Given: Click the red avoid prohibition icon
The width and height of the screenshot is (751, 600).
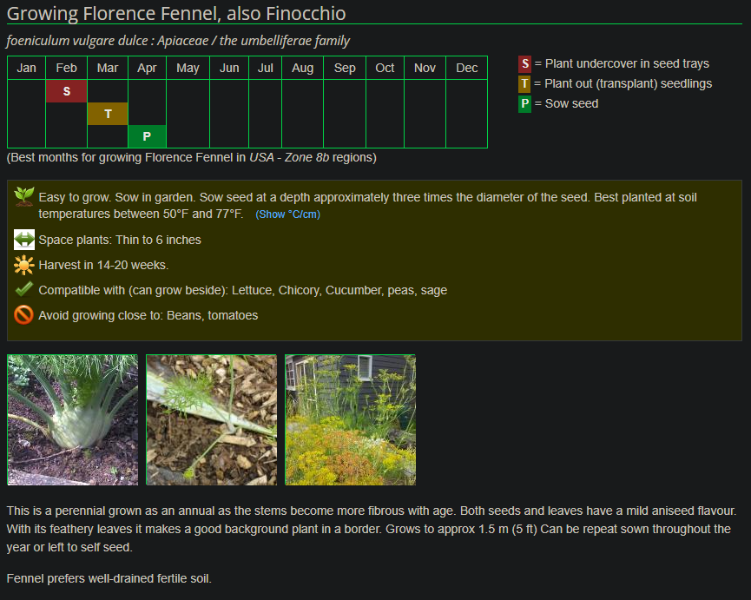Looking at the screenshot, I should click(24, 315).
